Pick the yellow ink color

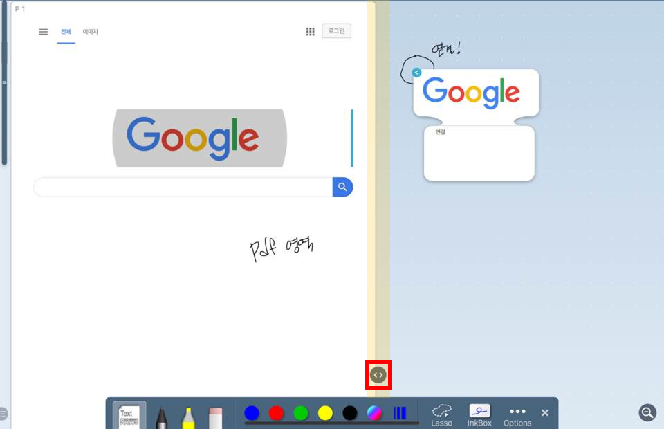click(325, 412)
